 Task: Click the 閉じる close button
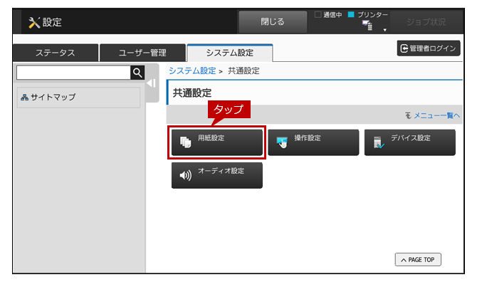point(273,22)
